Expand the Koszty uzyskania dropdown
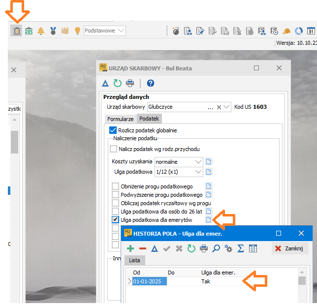This screenshot has height=306, width=317. click(x=198, y=161)
